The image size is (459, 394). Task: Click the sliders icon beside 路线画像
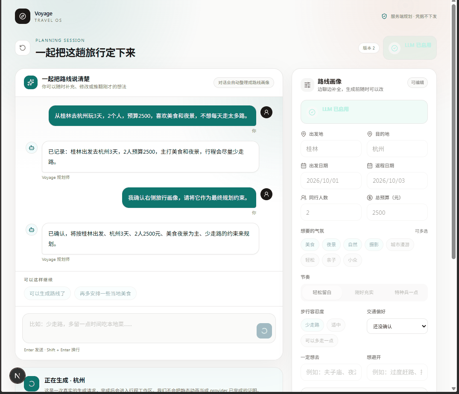(307, 85)
